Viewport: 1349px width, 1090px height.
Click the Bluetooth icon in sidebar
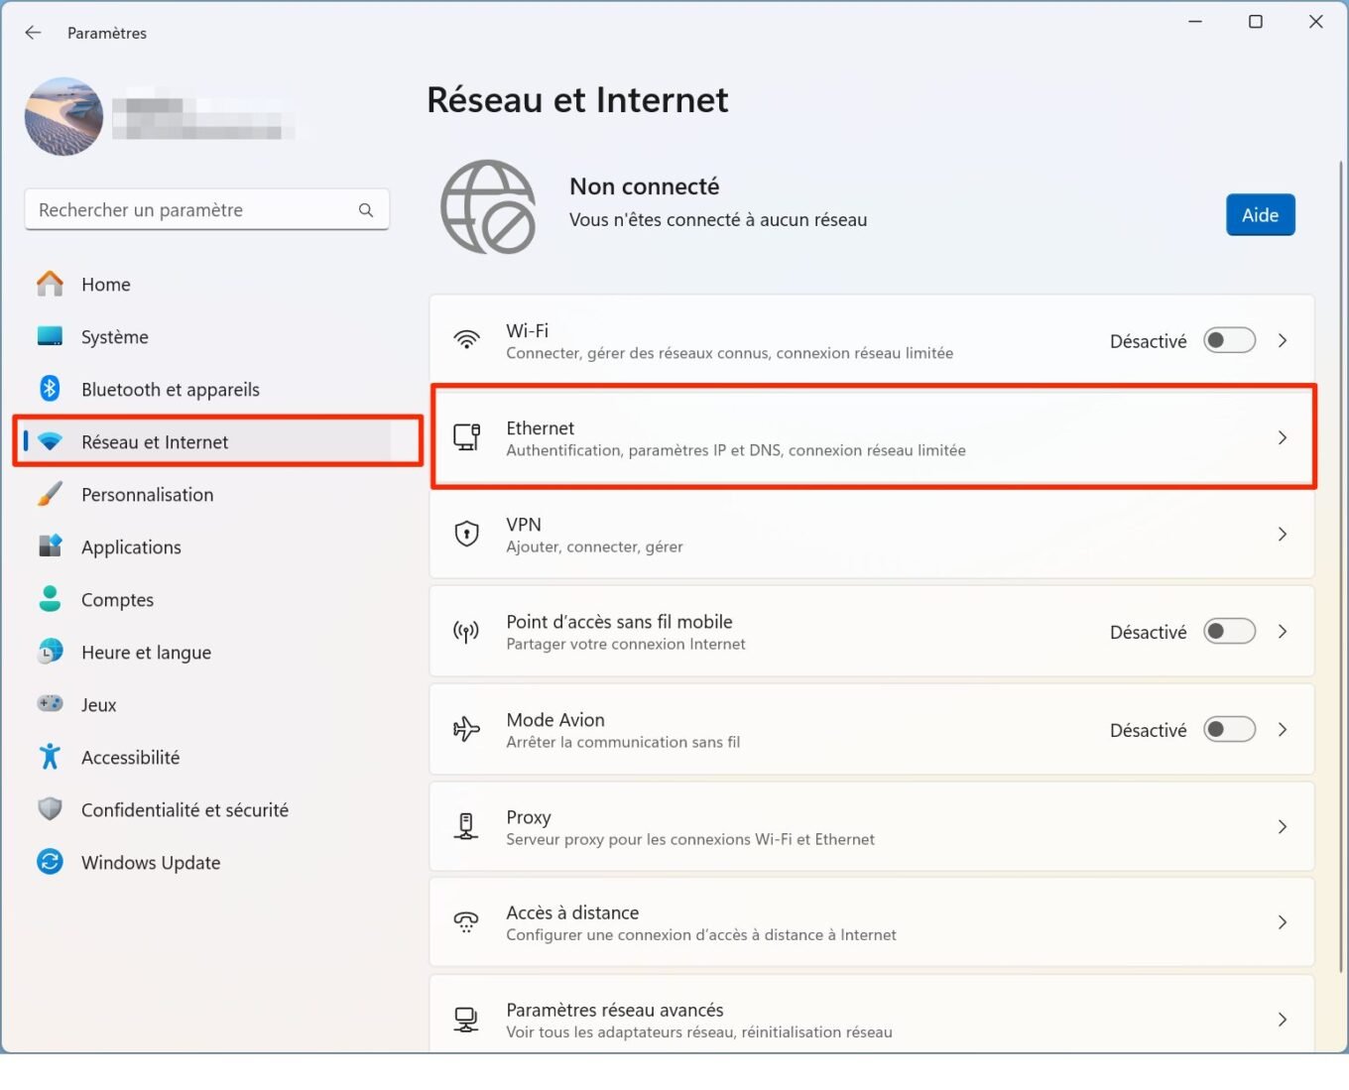click(x=50, y=389)
